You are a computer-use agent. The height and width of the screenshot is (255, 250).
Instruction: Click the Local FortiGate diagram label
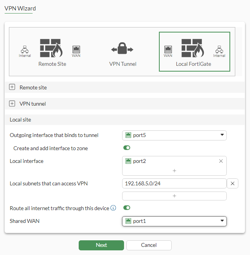[x=193, y=64]
